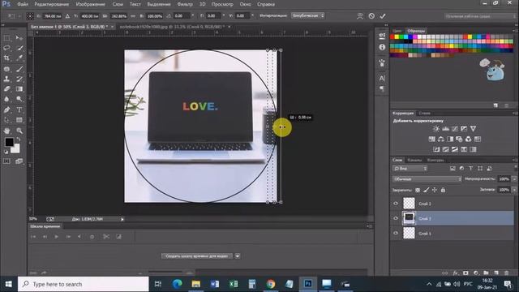Screen dimensions: 519x292
Task: Add a Brightness/Contrast adjustment
Action: click(436, 129)
